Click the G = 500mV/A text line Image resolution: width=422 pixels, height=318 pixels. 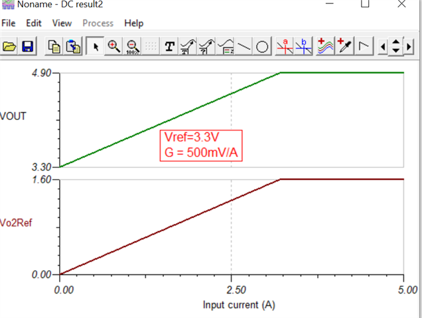201,152
